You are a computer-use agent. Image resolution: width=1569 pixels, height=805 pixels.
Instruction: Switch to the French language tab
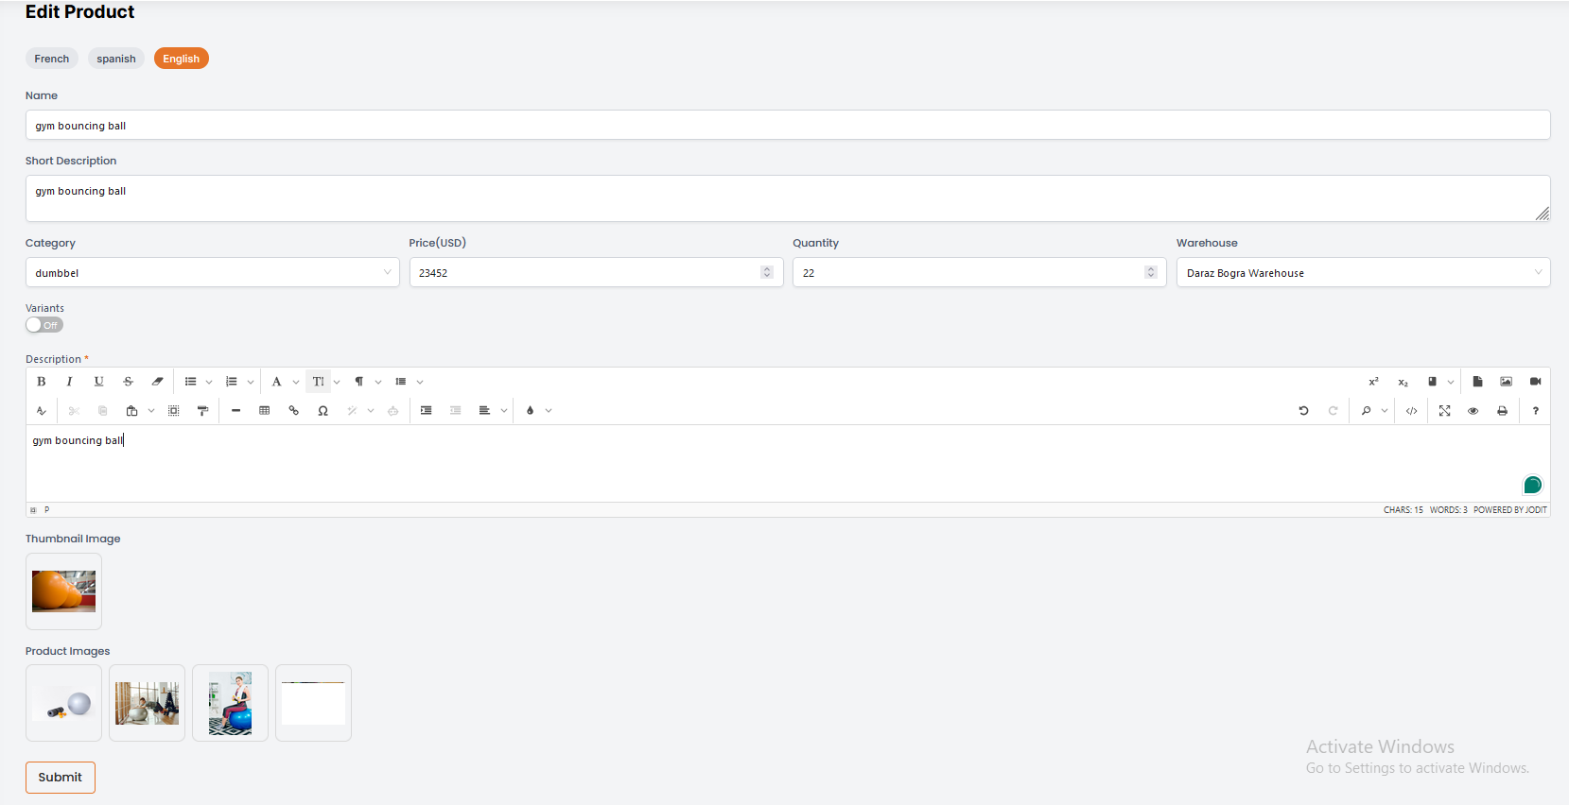[52, 59]
